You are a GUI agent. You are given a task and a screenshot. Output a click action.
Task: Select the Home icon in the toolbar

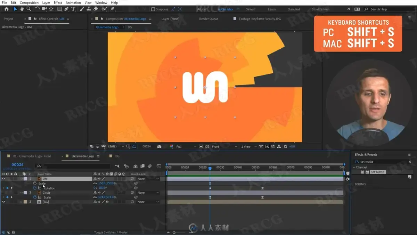[x=6, y=9]
